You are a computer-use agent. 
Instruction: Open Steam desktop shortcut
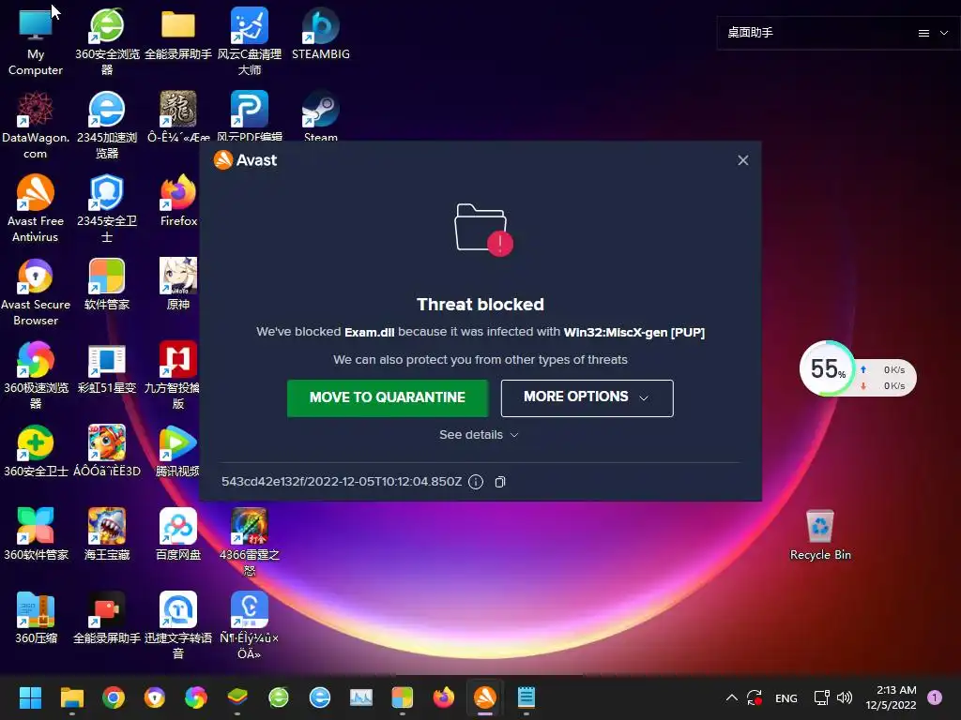pos(321,116)
